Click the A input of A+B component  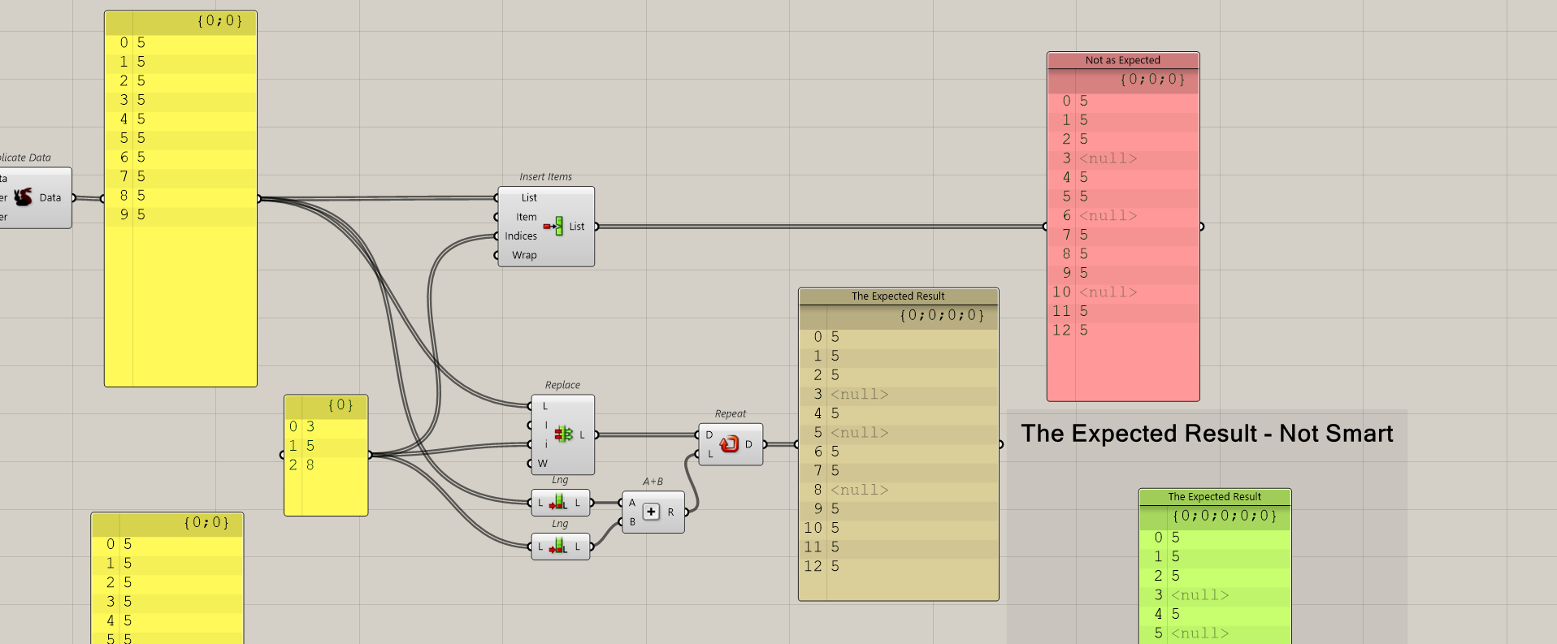click(x=632, y=503)
